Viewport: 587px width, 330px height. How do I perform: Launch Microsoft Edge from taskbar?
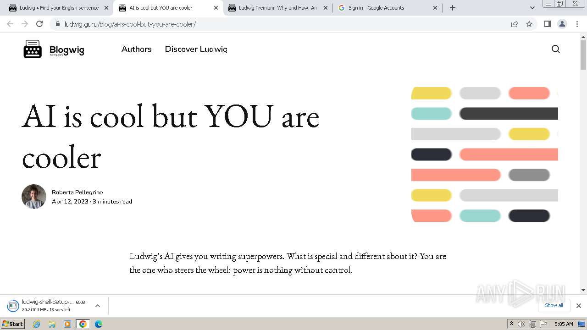click(99, 324)
